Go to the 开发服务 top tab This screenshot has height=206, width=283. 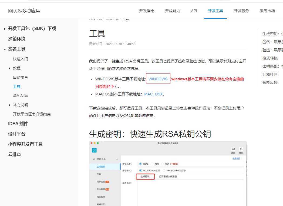(x=241, y=11)
